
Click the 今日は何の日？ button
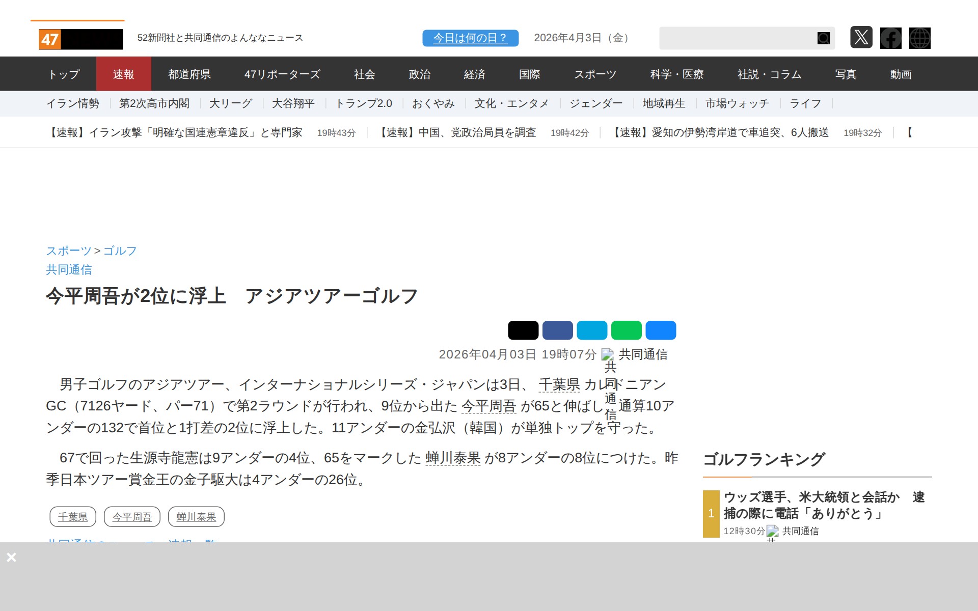[x=470, y=38]
